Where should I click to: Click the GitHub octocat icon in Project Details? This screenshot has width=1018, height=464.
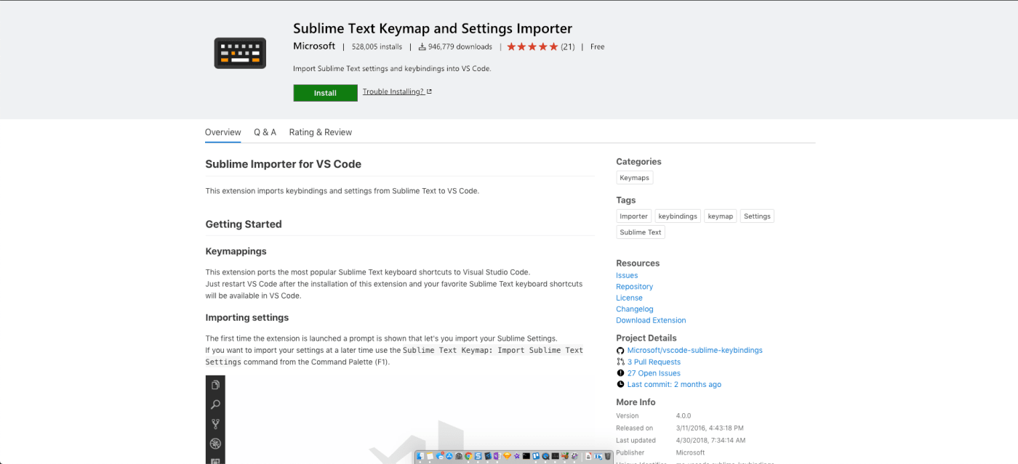click(620, 350)
